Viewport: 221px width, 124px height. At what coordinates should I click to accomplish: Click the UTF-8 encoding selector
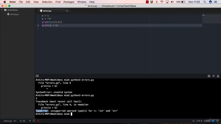tap(199, 121)
